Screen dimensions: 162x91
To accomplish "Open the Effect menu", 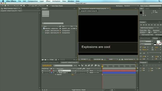I will tap(48, 1).
